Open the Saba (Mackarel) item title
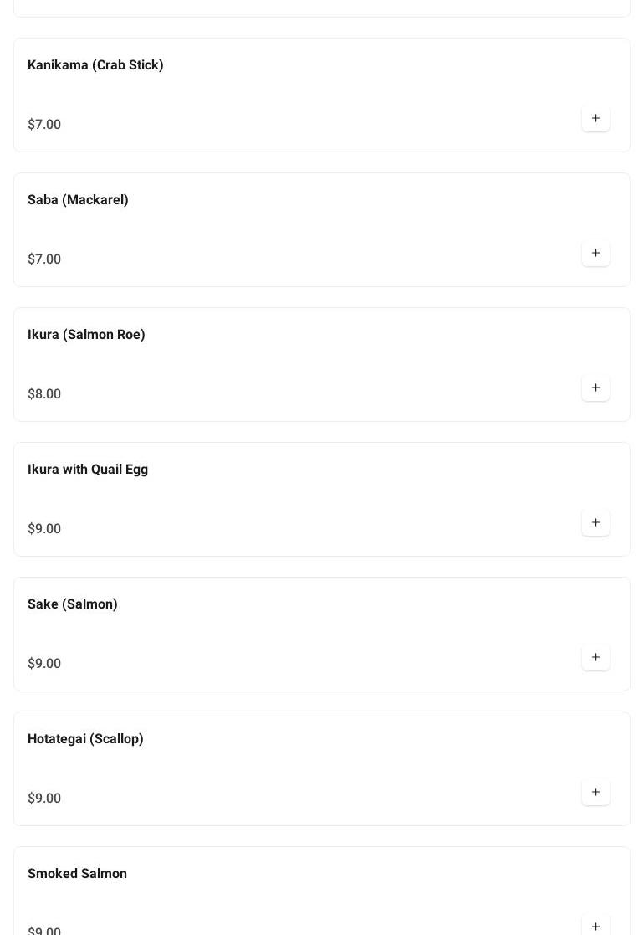Screen dimensions: 644x935 point(78,200)
